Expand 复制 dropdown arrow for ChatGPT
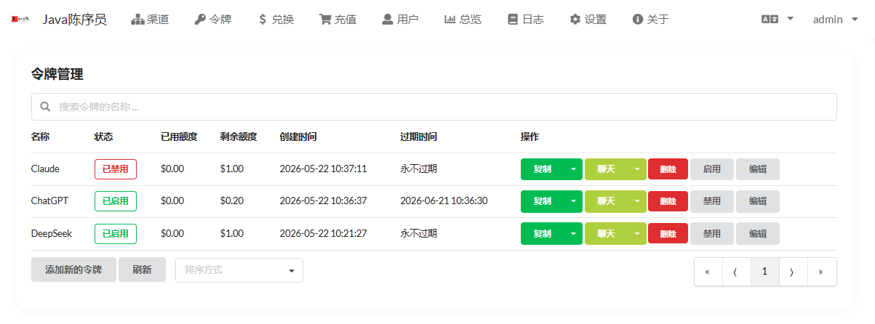This screenshot has height=324, width=875. [573, 201]
